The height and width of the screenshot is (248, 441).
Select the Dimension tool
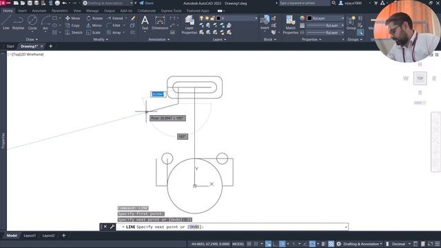(x=160, y=23)
